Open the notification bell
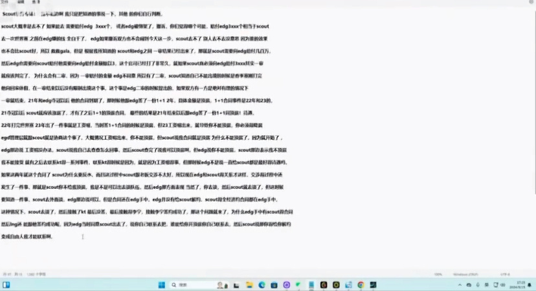Screen dimensions: 536x291 coord(530,285)
